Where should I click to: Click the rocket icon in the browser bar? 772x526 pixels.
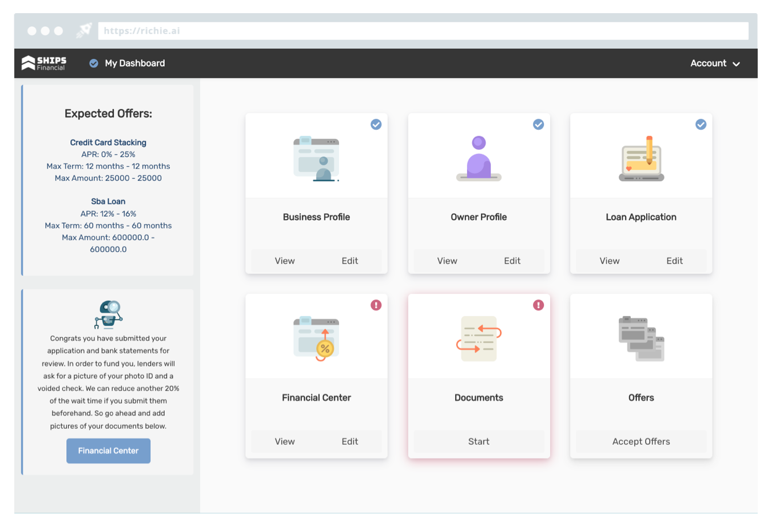coord(84,31)
